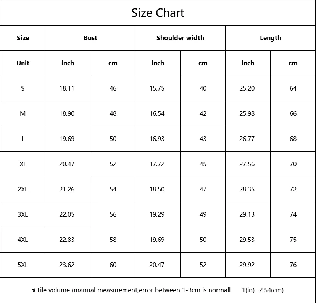Select the 27.56 length inch value
Viewport: 316px width, 303px height.
tap(247, 164)
